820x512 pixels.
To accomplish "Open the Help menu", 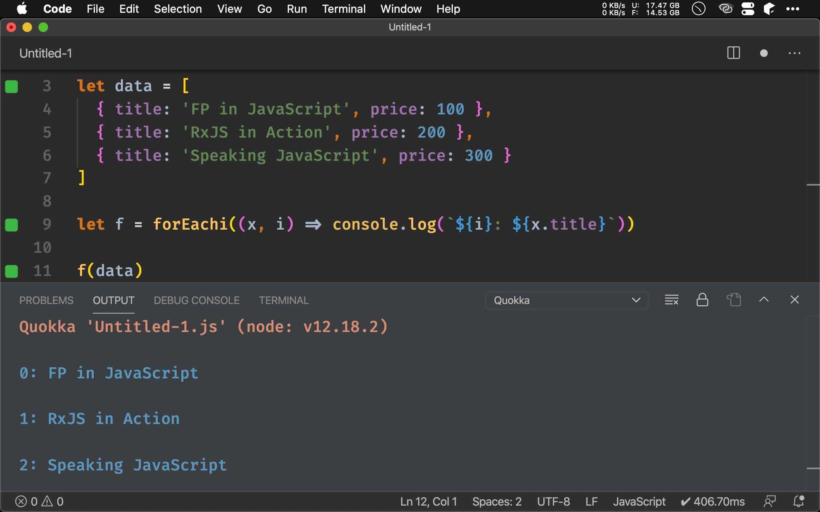I will 448,9.
